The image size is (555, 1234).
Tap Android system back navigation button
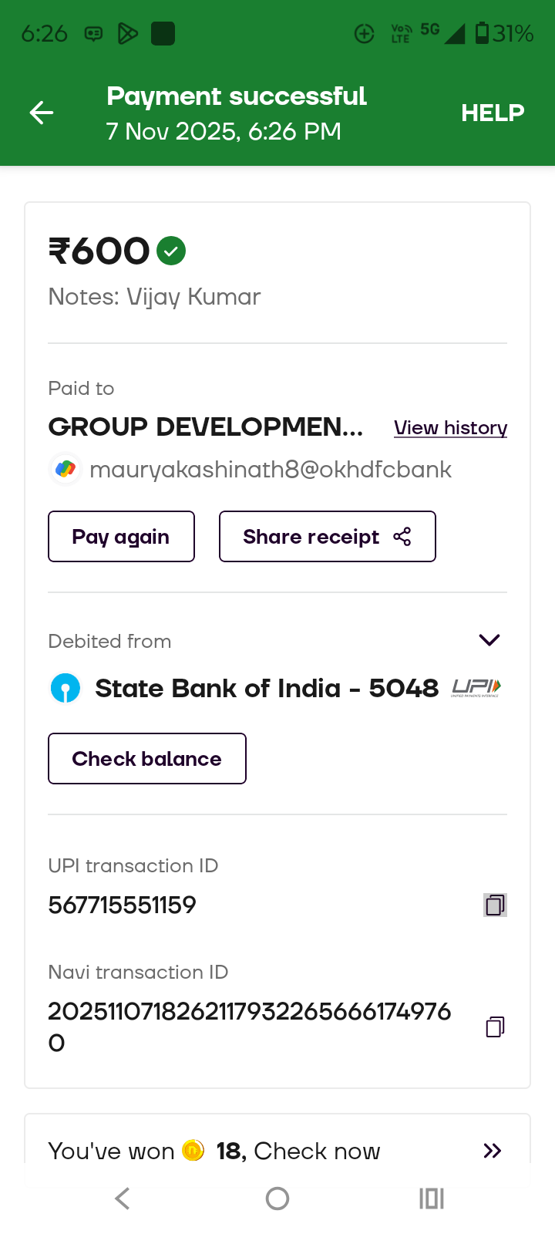123,1199
